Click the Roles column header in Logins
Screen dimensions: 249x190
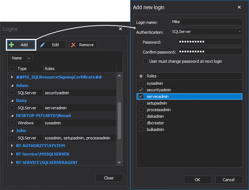click(80, 69)
